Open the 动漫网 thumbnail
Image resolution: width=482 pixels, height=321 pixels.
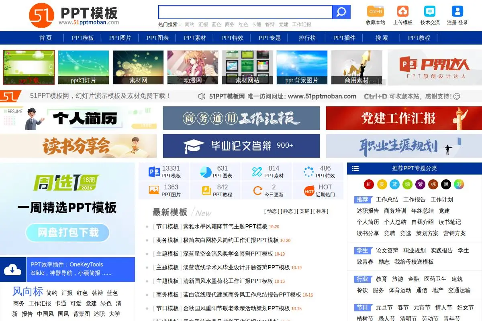[193, 67]
